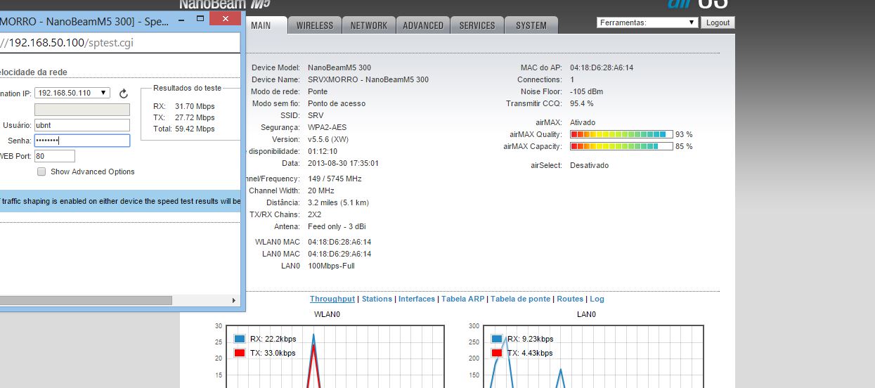
Task: Toggle Show Advanced Options checkbox
Action: pos(41,172)
